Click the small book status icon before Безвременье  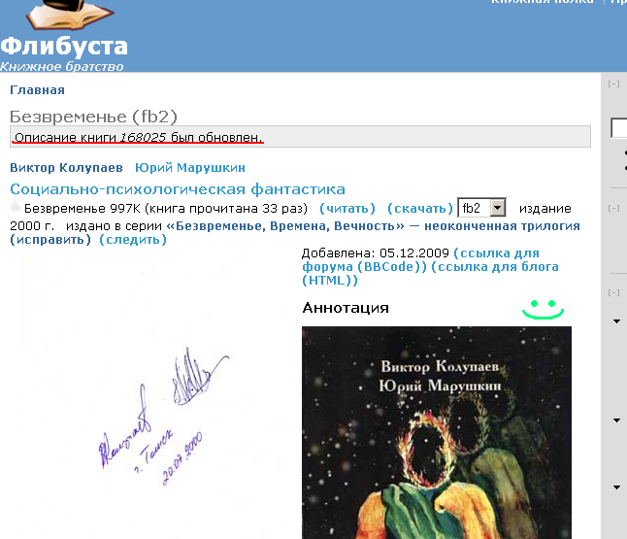pyautogui.click(x=16, y=207)
